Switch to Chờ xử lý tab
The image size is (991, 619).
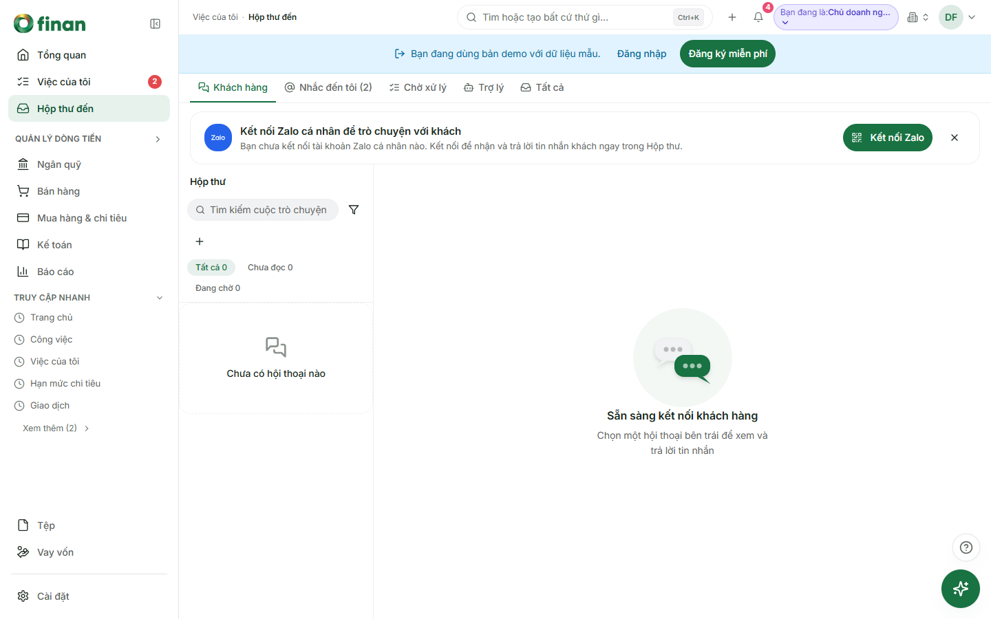[418, 87]
